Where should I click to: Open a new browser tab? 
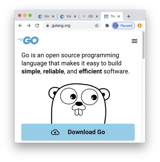tap(128, 16)
